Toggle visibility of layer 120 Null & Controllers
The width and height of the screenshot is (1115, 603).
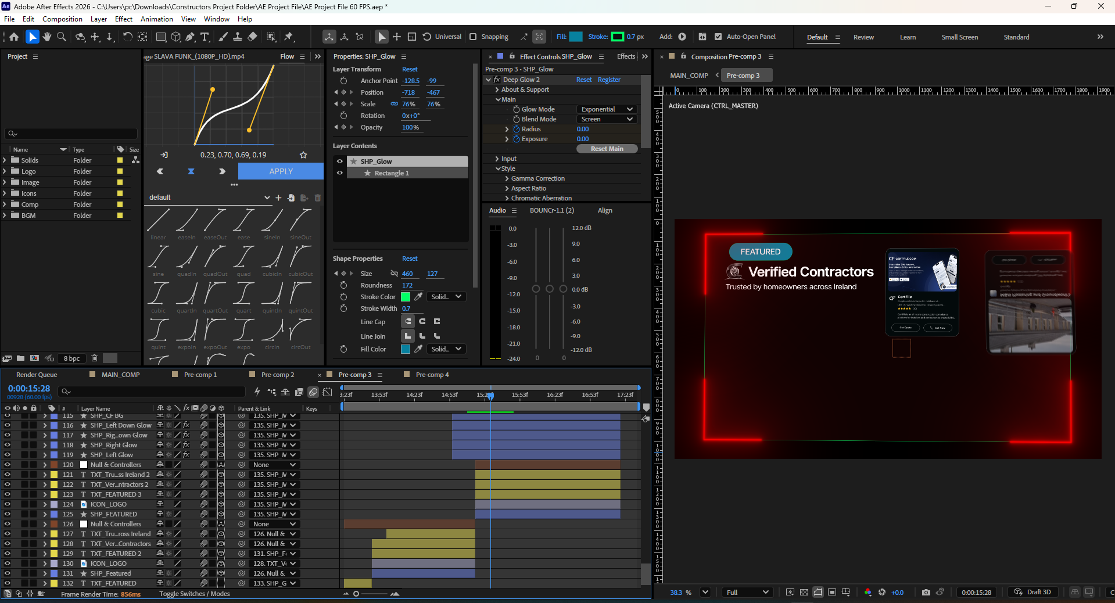[8, 465]
